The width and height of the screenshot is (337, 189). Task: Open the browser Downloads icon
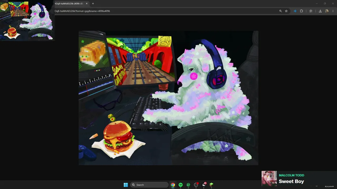(x=320, y=11)
